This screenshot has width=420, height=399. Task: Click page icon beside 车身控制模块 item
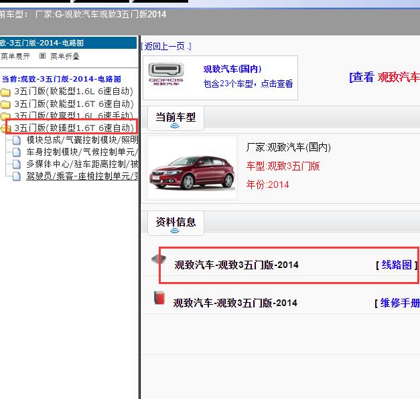16,152
